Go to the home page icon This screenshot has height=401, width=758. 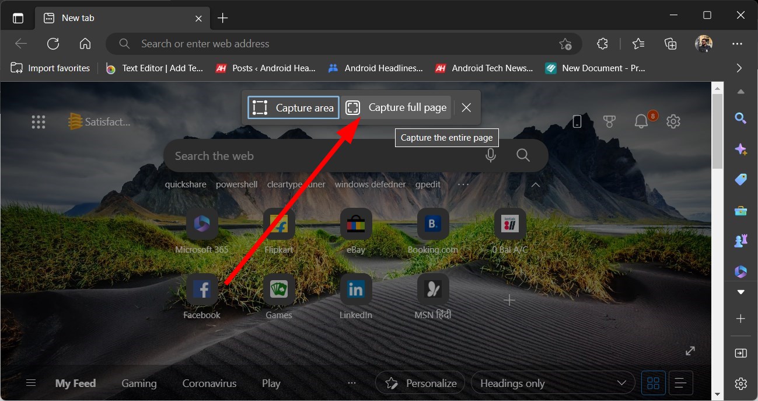85,44
